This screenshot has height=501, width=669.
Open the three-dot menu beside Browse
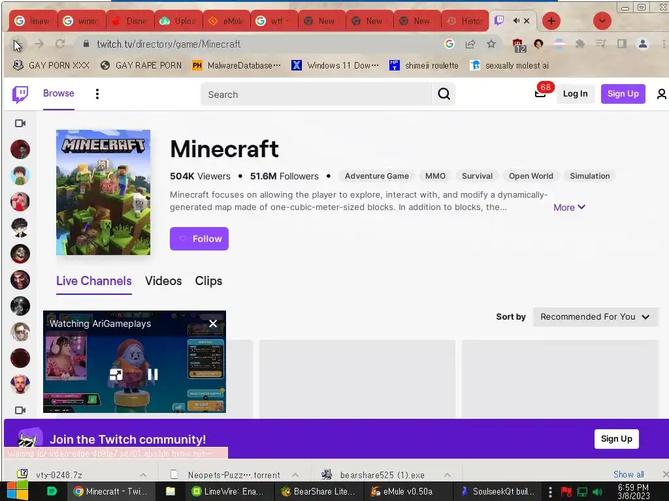97,94
